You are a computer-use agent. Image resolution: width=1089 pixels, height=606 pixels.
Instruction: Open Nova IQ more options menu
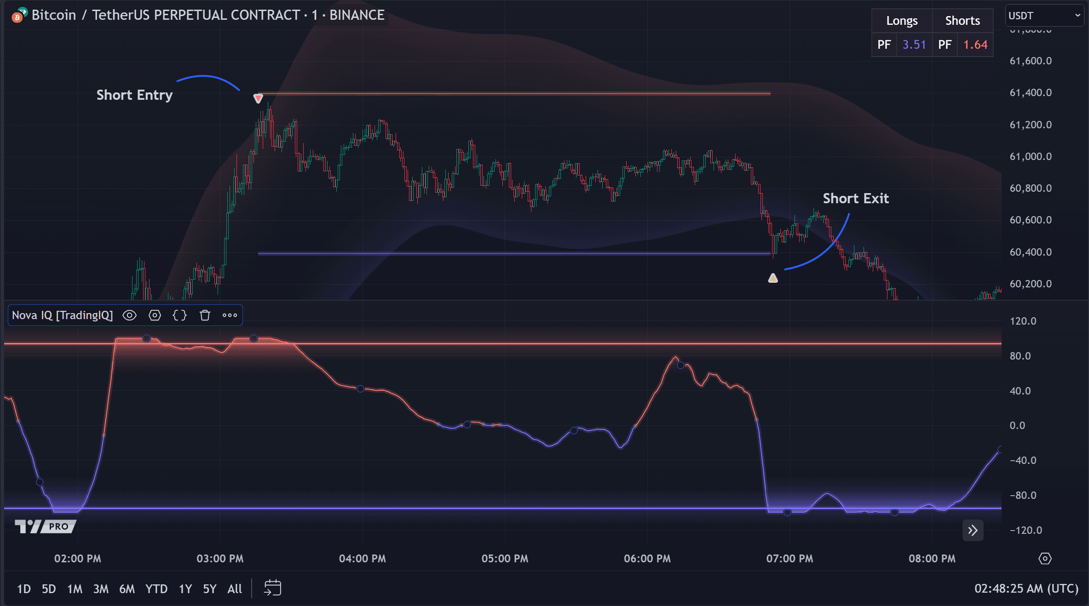[x=230, y=315]
